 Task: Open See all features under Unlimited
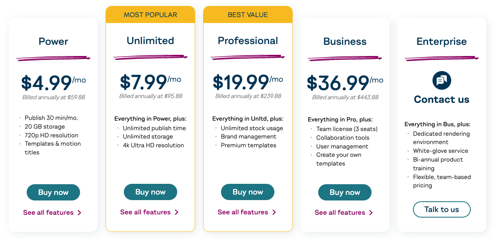(145, 212)
